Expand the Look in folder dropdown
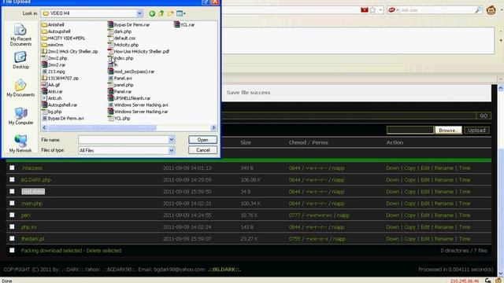The height and width of the screenshot is (283, 504). (139, 13)
